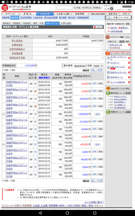Open the お預り金等 tab
This screenshot has width=135, height=216.
(x=66, y=23)
